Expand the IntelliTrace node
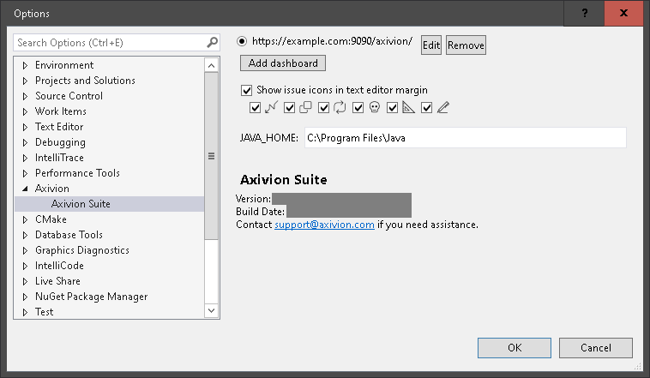This screenshot has width=650, height=378. 25,158
